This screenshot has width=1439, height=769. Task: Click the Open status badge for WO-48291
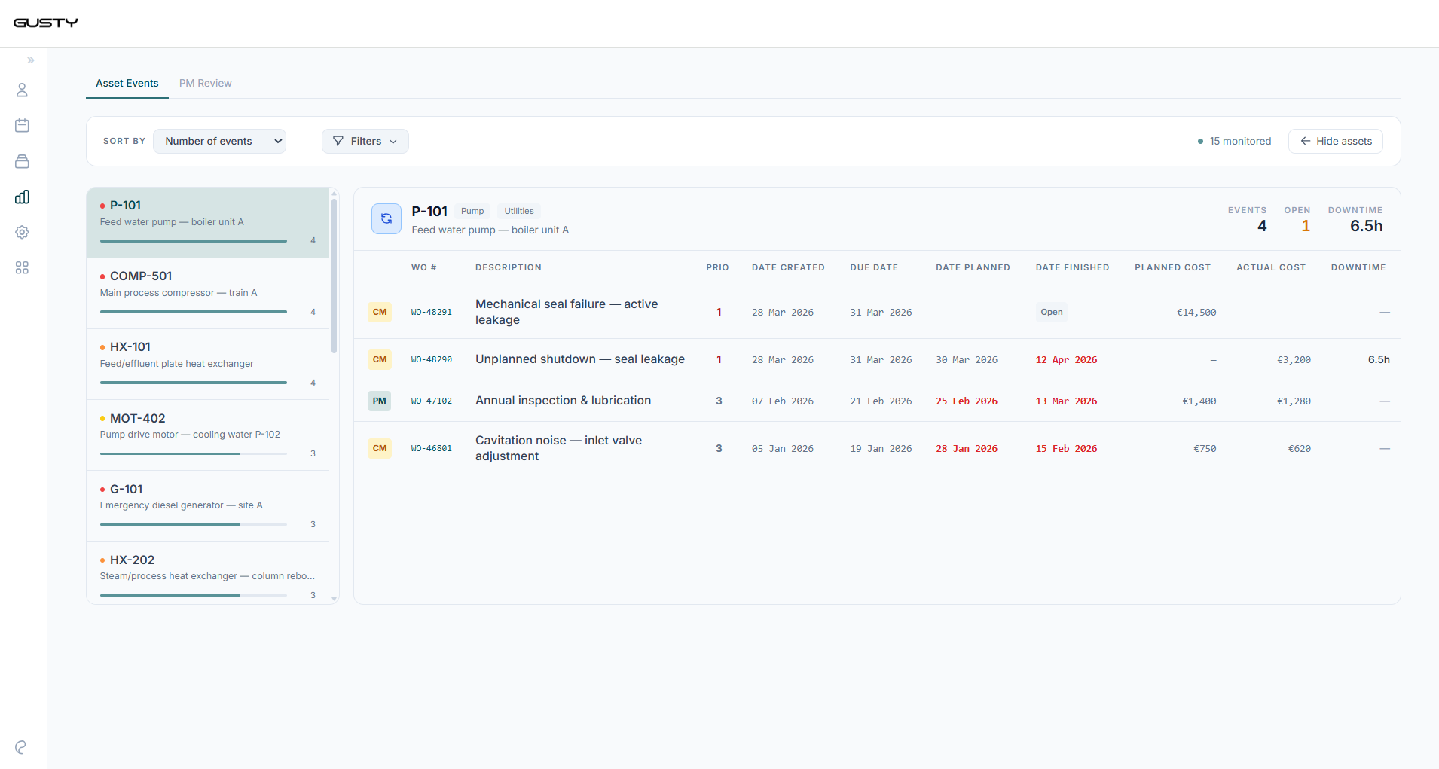point(1052,312)
